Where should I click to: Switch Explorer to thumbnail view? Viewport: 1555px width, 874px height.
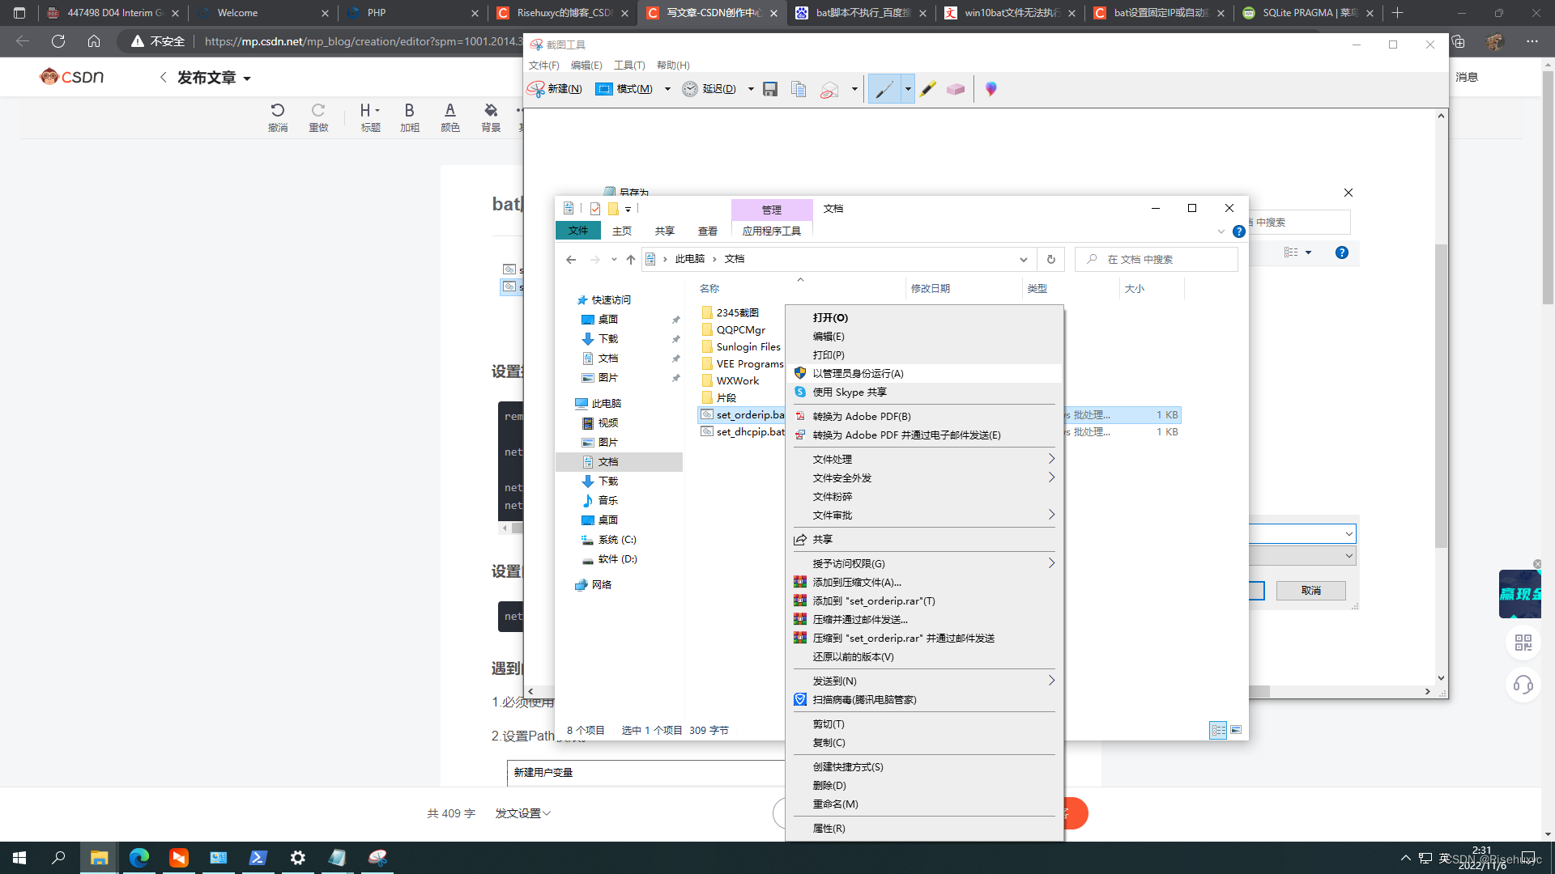click(1237, 730)
